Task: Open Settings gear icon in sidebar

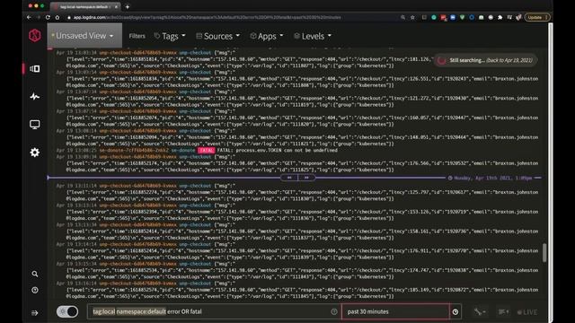Action: (x=35, y=153)
